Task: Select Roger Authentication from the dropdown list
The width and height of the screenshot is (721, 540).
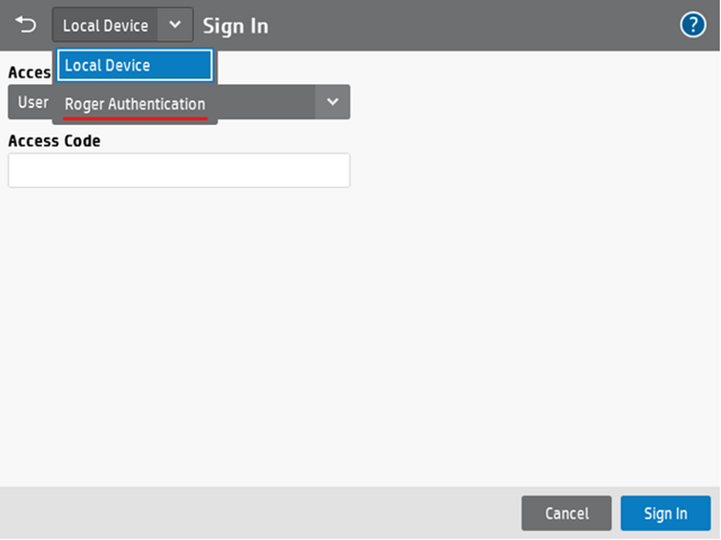Action: click(x=135, y=104)
